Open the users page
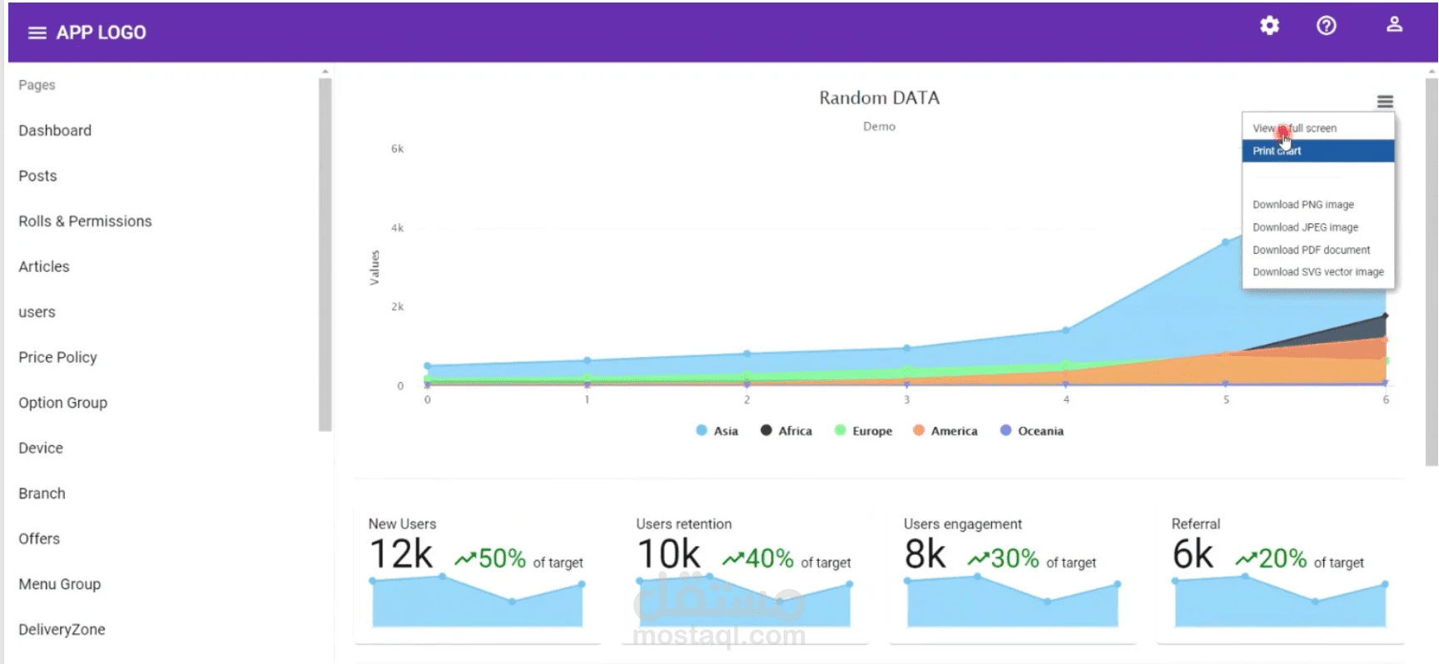 click(x=37, y=312)
